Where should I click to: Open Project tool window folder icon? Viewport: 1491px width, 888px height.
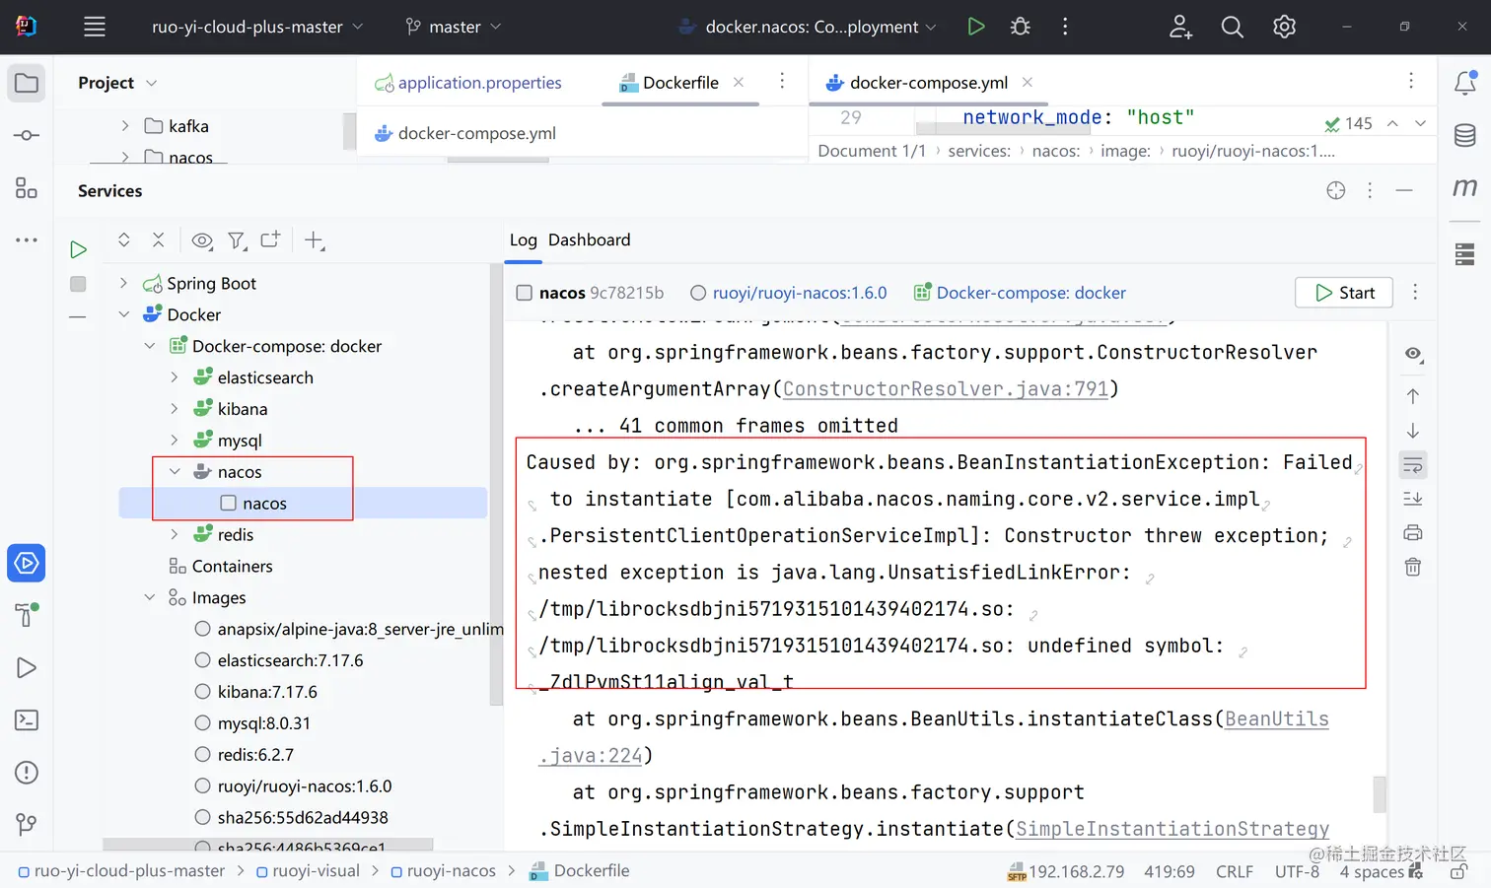click(x=27, y=83)
